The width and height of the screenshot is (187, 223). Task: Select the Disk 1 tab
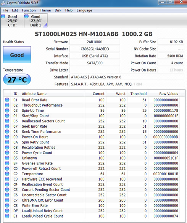coord(36,21)
